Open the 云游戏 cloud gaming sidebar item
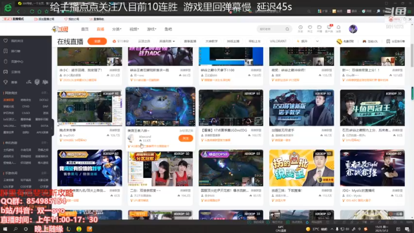 tap(13, 72)
